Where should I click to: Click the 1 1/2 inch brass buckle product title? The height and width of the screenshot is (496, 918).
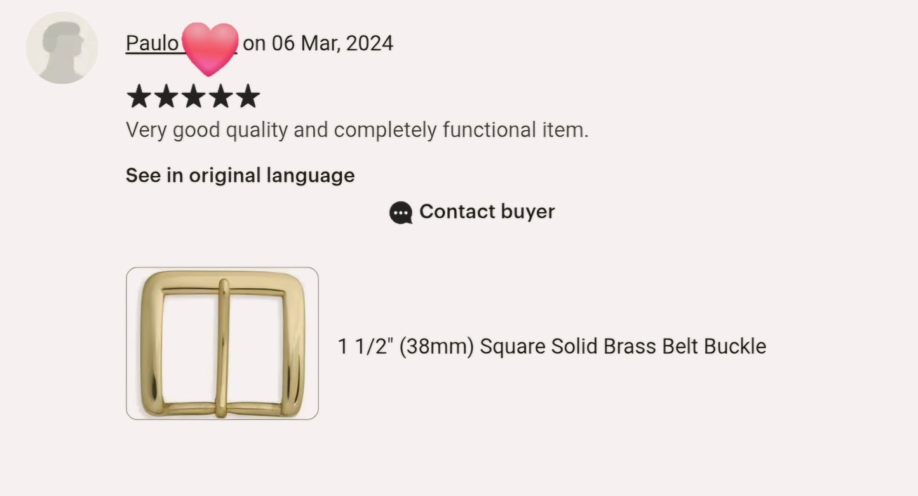pyautogui.click(x=551, y=346)
